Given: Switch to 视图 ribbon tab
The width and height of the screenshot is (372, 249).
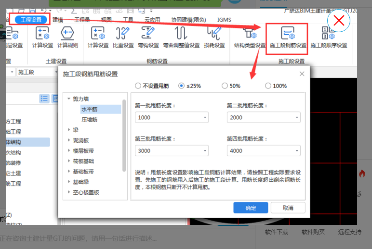Looking at the screenshot, I should coord(106,20).
